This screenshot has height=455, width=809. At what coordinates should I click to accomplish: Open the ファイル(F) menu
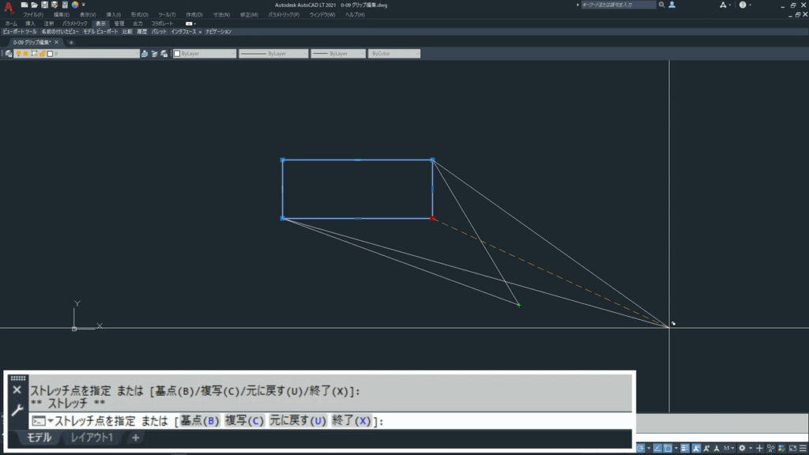click(33, 15)
